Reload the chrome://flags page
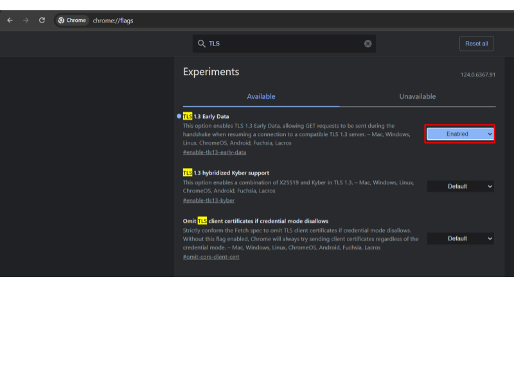Viewport: 514px width, 385px height. [x=42, y=20]
